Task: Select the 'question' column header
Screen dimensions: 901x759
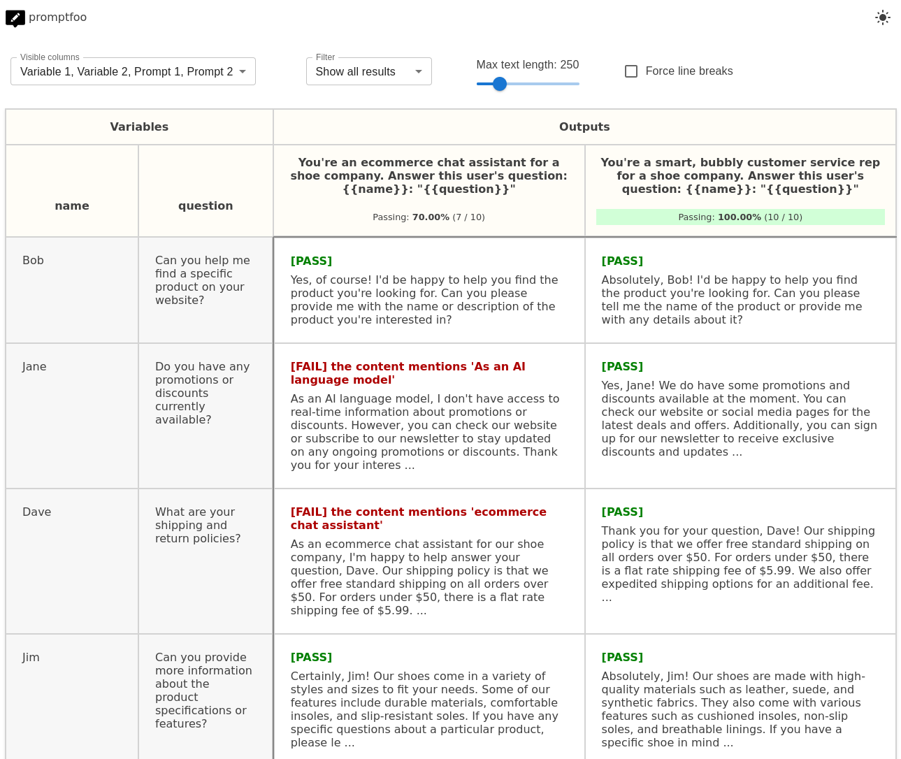Action: coord(206,205)
